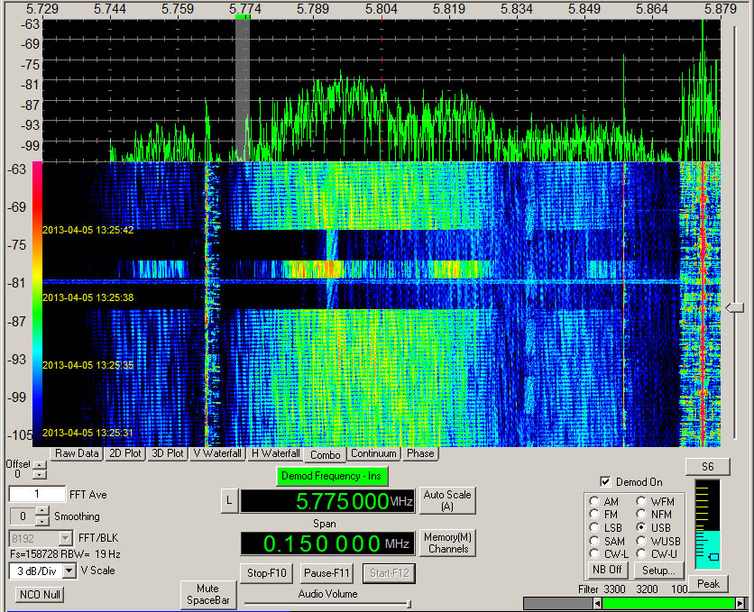
Task: Open the 3D Plot tab
Action: 168,453
